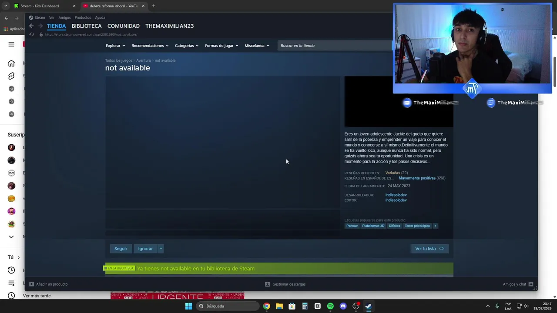
Task: Open Gestionar descargas in Steam
Action: point(285,284)
